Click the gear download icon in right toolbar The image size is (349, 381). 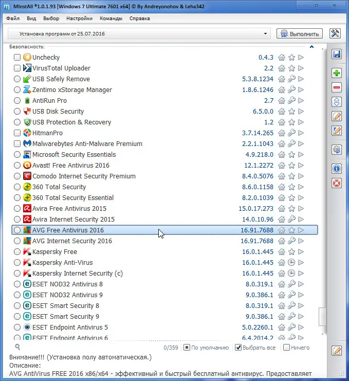337,150
